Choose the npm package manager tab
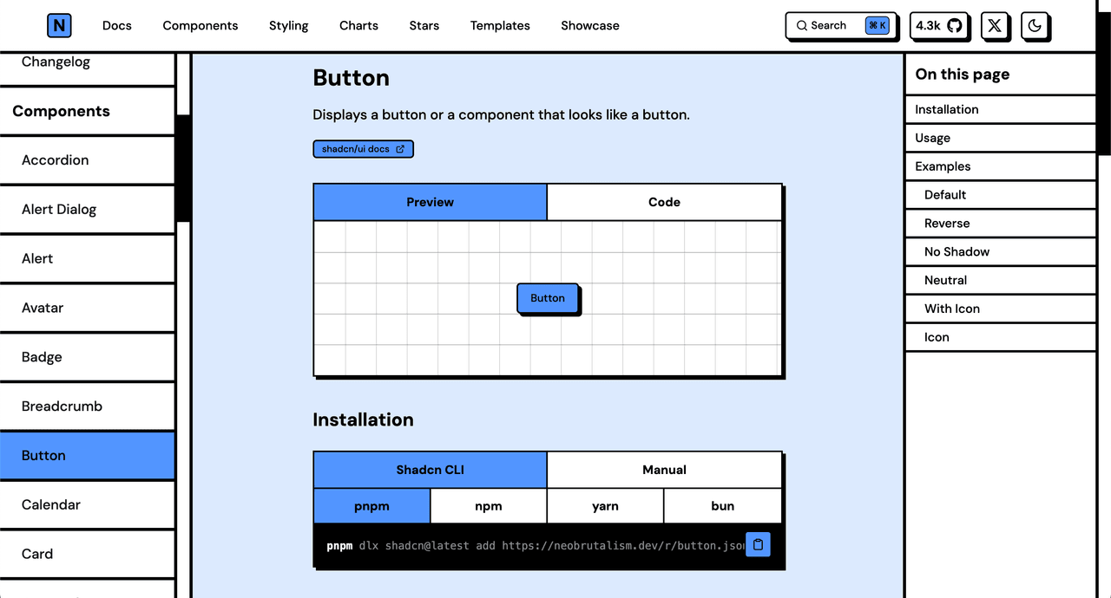 489,506
